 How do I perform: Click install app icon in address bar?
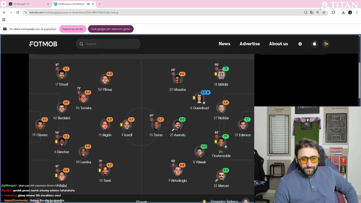pyautogui.click(x=306, y=12)
